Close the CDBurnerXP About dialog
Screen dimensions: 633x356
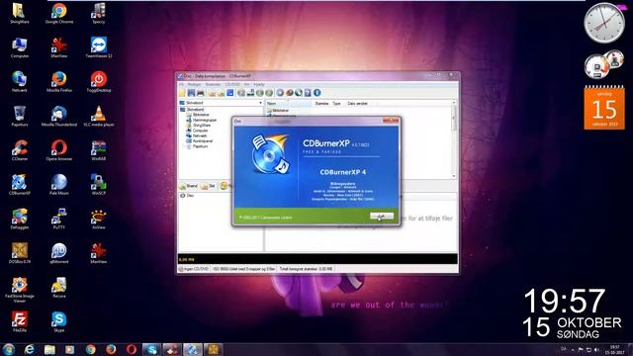[x=391, y=121]
